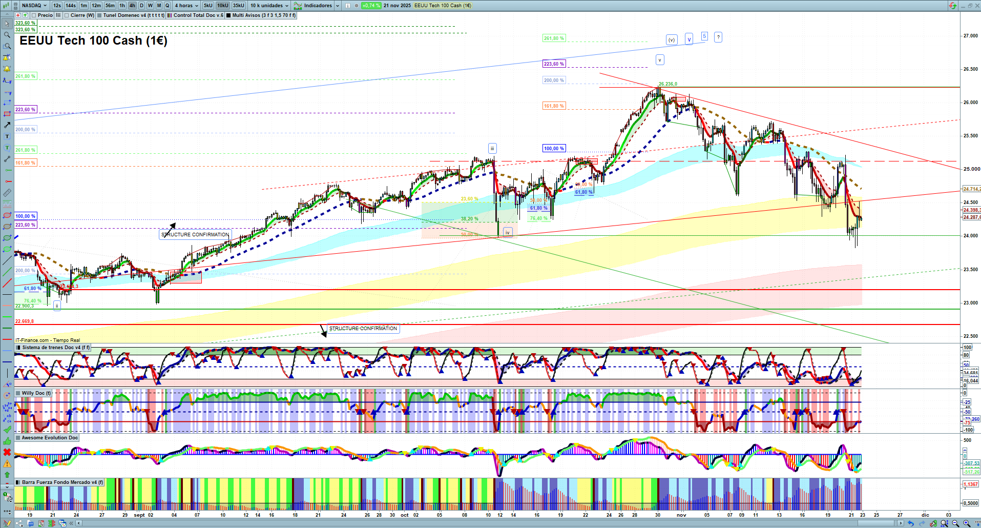Image resolution: width=981 pixels, height=528 pixels.
Task: Open the 10 k unidades dropdown
Action: point(269,6)
